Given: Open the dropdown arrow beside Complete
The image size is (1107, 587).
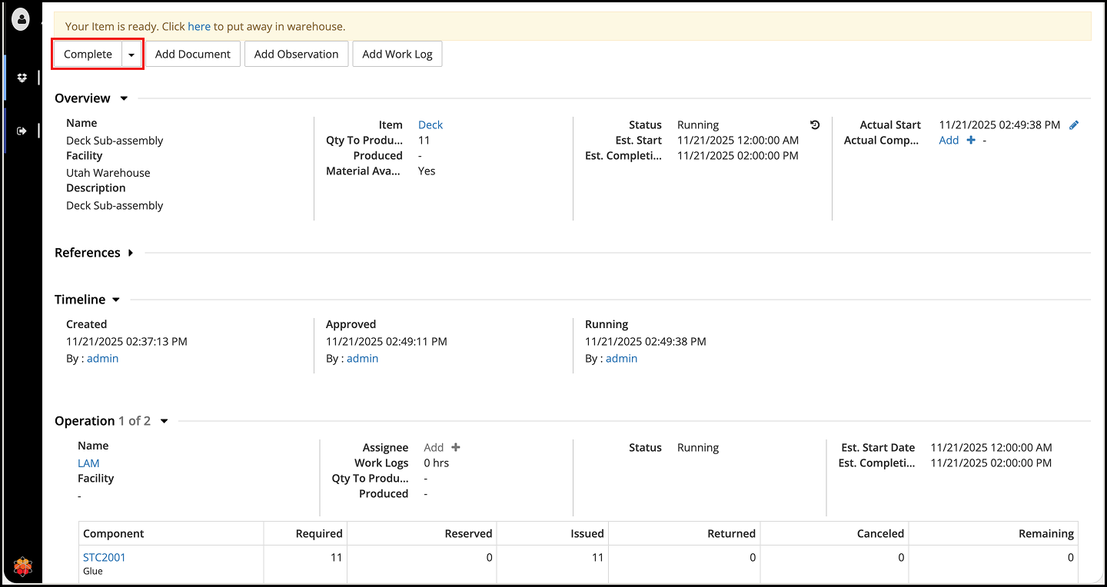Looking at the screenshot, I should (131, 55).
